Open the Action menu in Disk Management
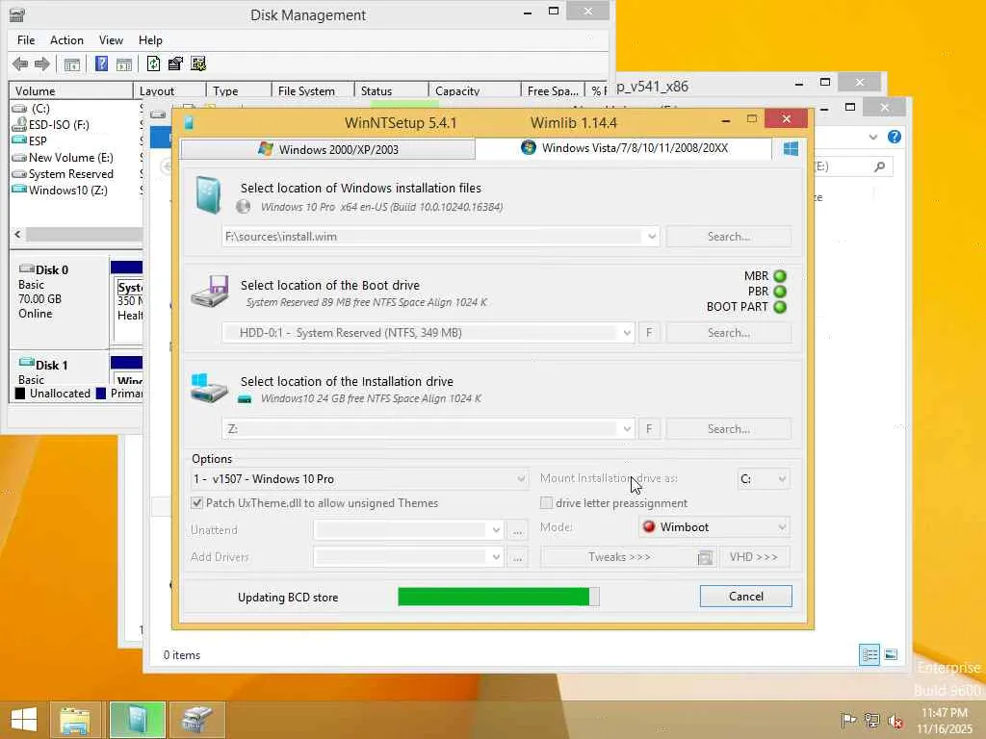This screenshot has height=739, width=986. click(x=66, y=40)
